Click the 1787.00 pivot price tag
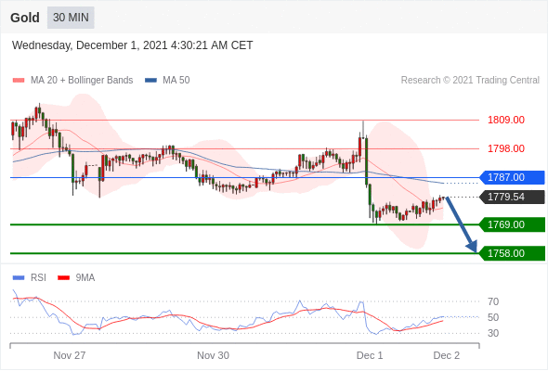This screenshot has height=371, width=548. pyautogui.click(x=512, y=178)
